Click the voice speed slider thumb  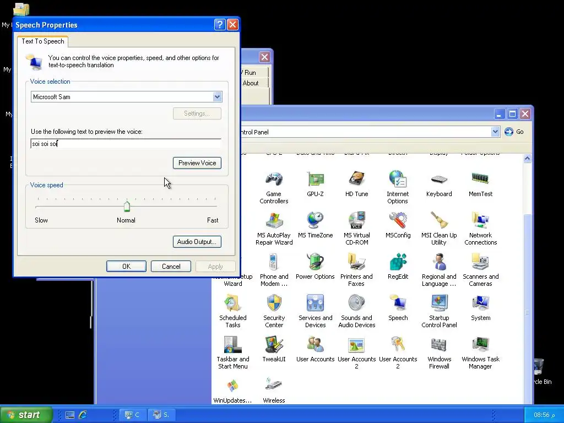click(x=127, y=206)
